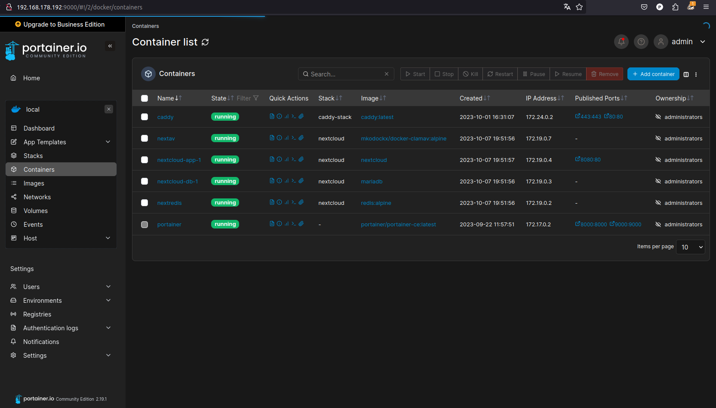The width and height of the screenshot is (716, 408).
Task: Select the caddy container checkbox
Action: click(144, 117)
